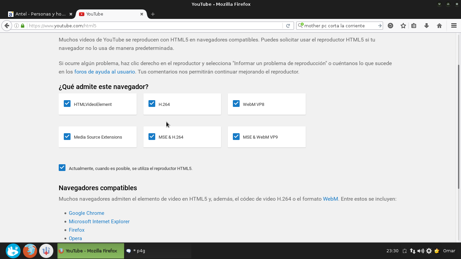
Task: Open the WebM link
Action: pyautogui.click(x=330, y=199)
